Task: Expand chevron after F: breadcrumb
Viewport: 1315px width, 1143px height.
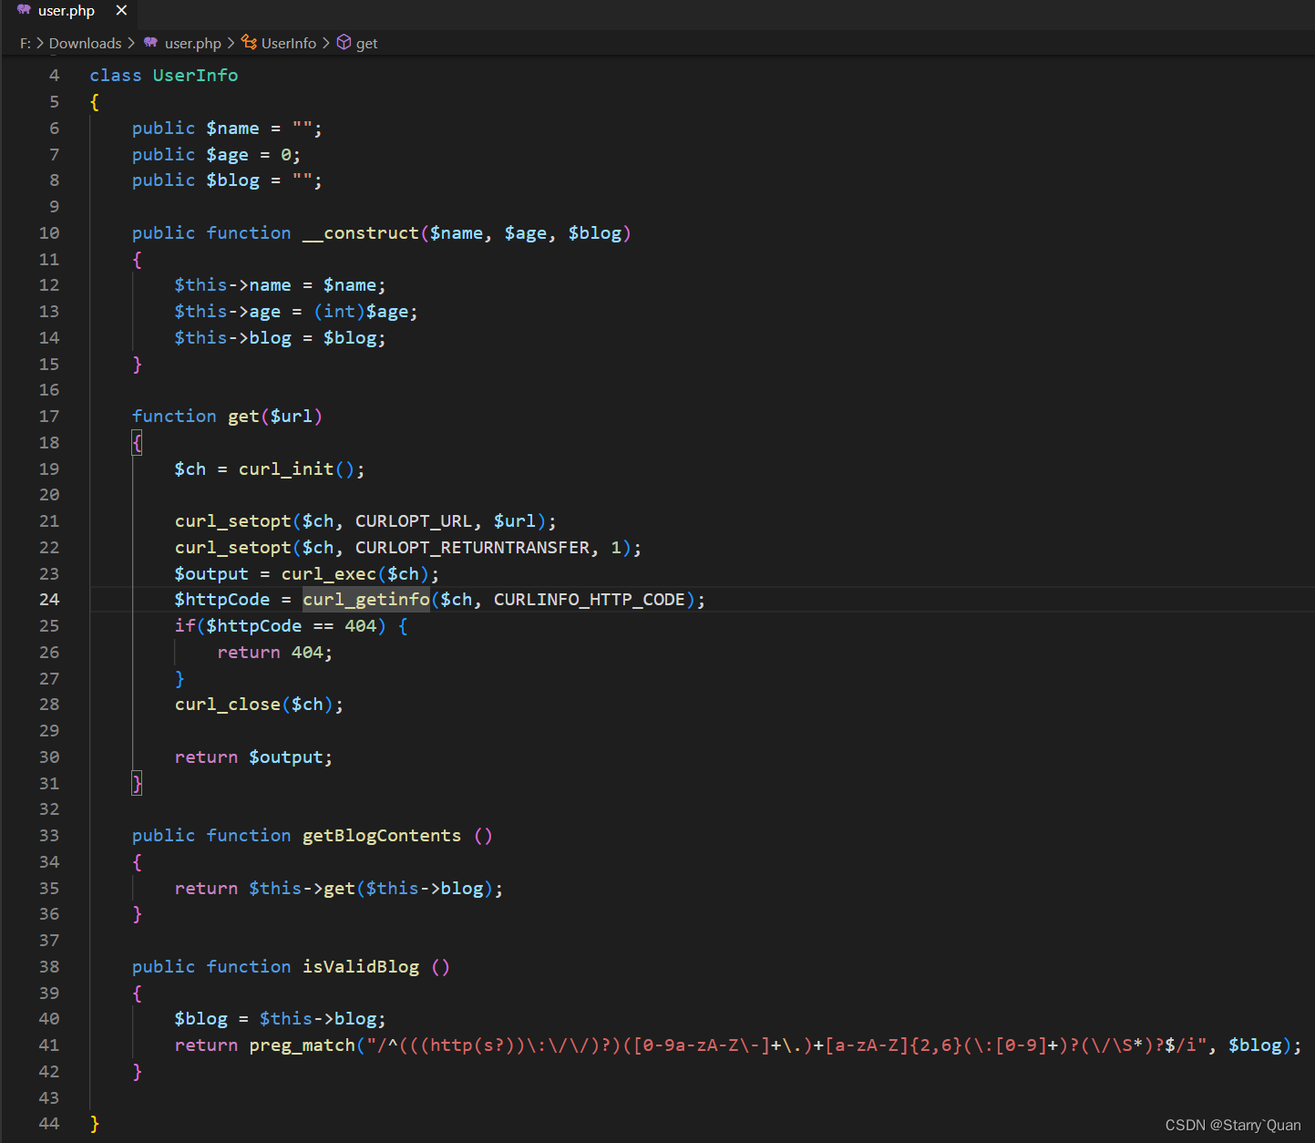Action: 39,43
